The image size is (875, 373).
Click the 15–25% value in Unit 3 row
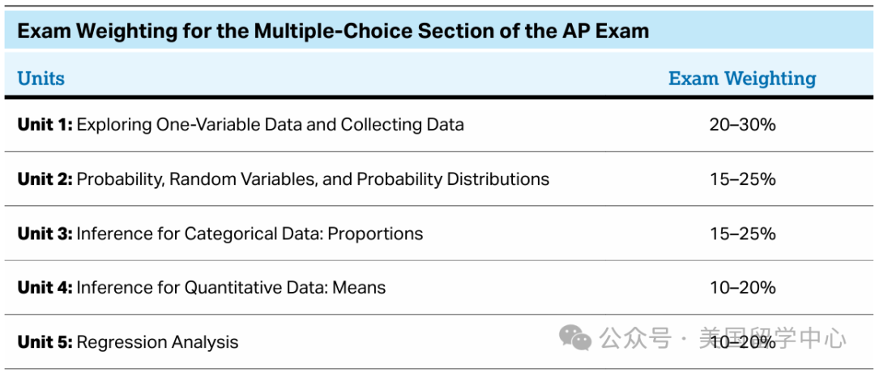[742, 233]
